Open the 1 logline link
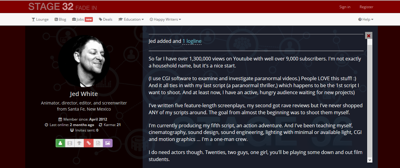400x168 pixels. tap(192, 41)
